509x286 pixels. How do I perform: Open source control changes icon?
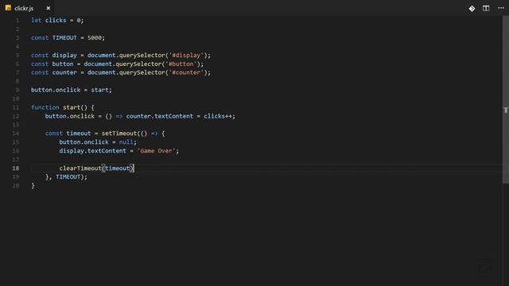472,9
